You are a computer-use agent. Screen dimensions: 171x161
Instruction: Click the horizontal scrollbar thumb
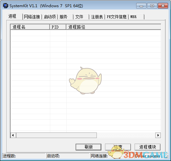56,135
